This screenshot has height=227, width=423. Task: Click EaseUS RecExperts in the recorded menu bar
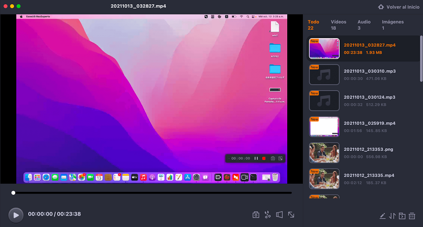tap(38, 17)
